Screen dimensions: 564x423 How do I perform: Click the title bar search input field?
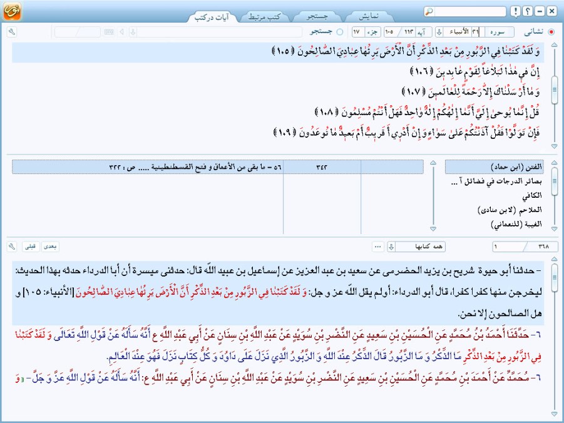click(469, 11)
